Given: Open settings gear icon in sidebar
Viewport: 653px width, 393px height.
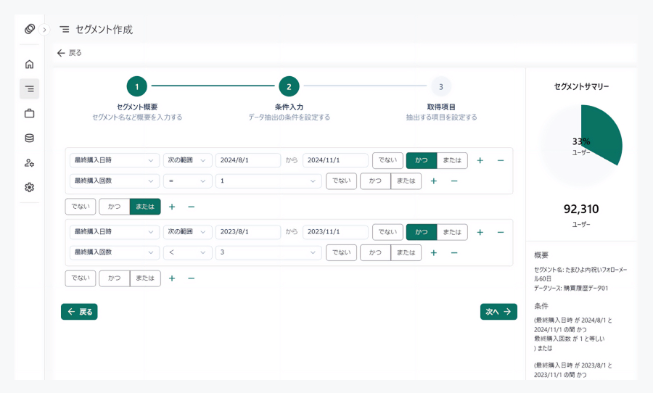Looking at the screenshot, I should click(x=29, y=187).
